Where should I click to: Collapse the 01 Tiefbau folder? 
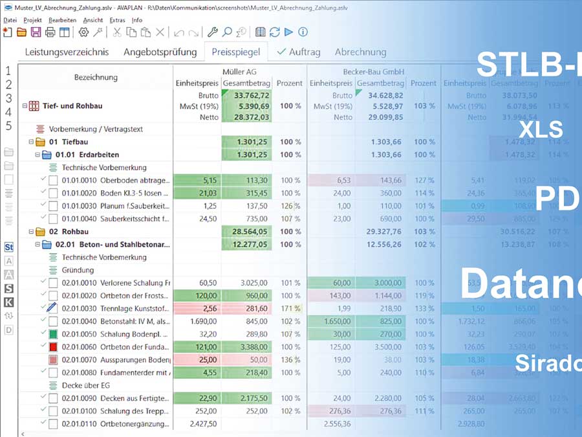pyautogui.click(x=31, y=142)
